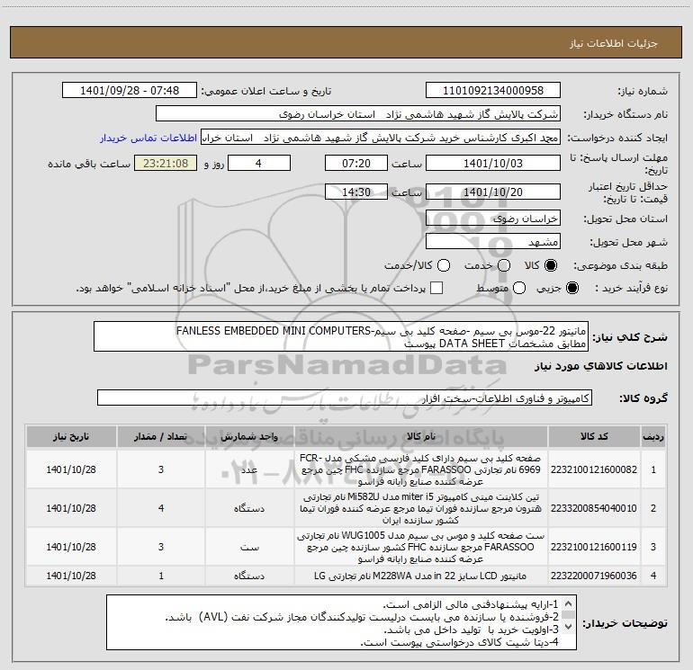The image size is (693, 670).
Task: Click the response deadline date 1401/10/03
Action: click(x=493, y=163)
